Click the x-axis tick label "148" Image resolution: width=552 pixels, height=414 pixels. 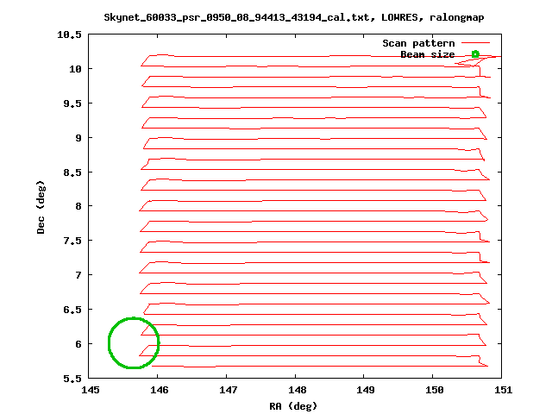(x=297, y=390)
